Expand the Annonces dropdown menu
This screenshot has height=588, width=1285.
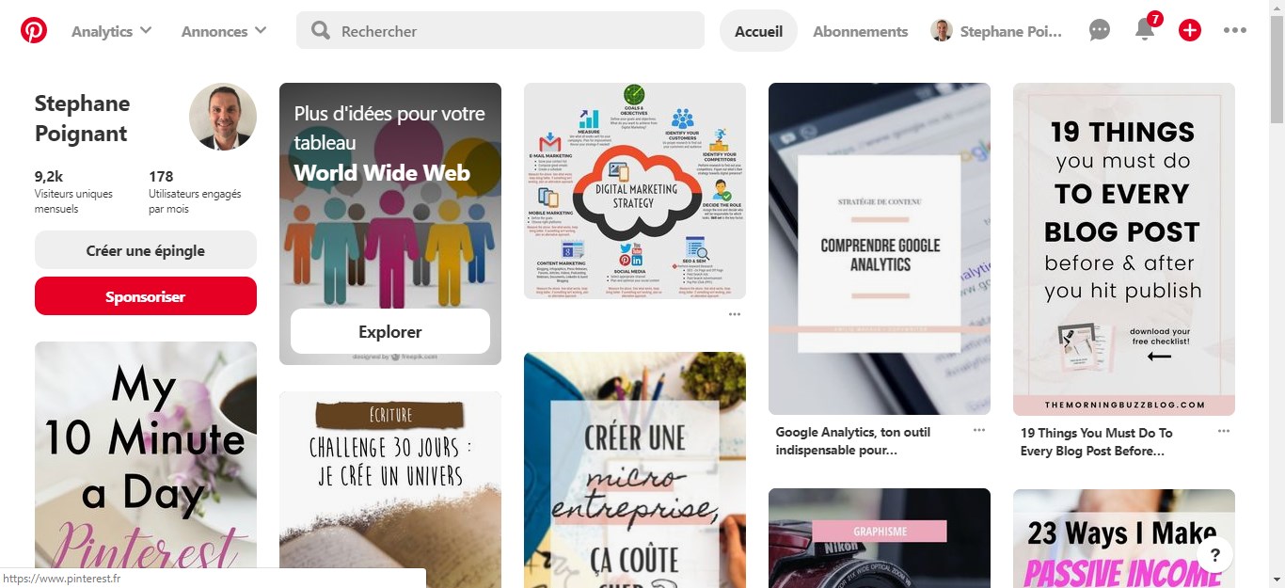point(224,31)
